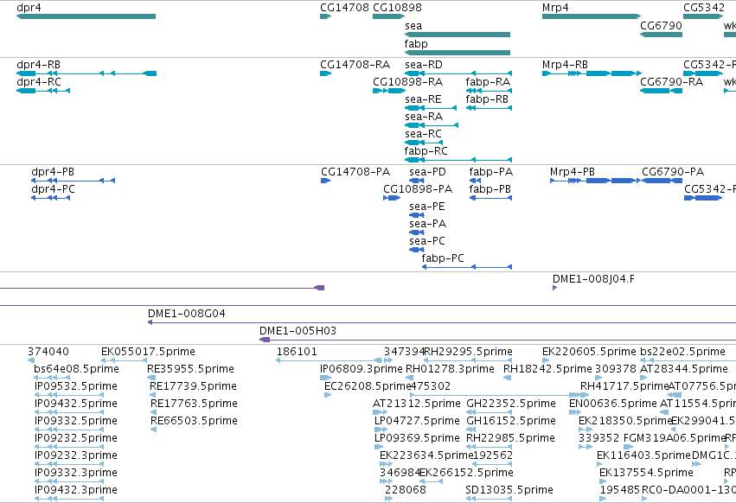Click the CG14708 gene label
The height and width of the screenshot is (503, 736).
click(x=344, y=8)
